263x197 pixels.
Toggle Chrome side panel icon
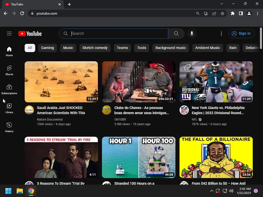(x=241, y=13)
